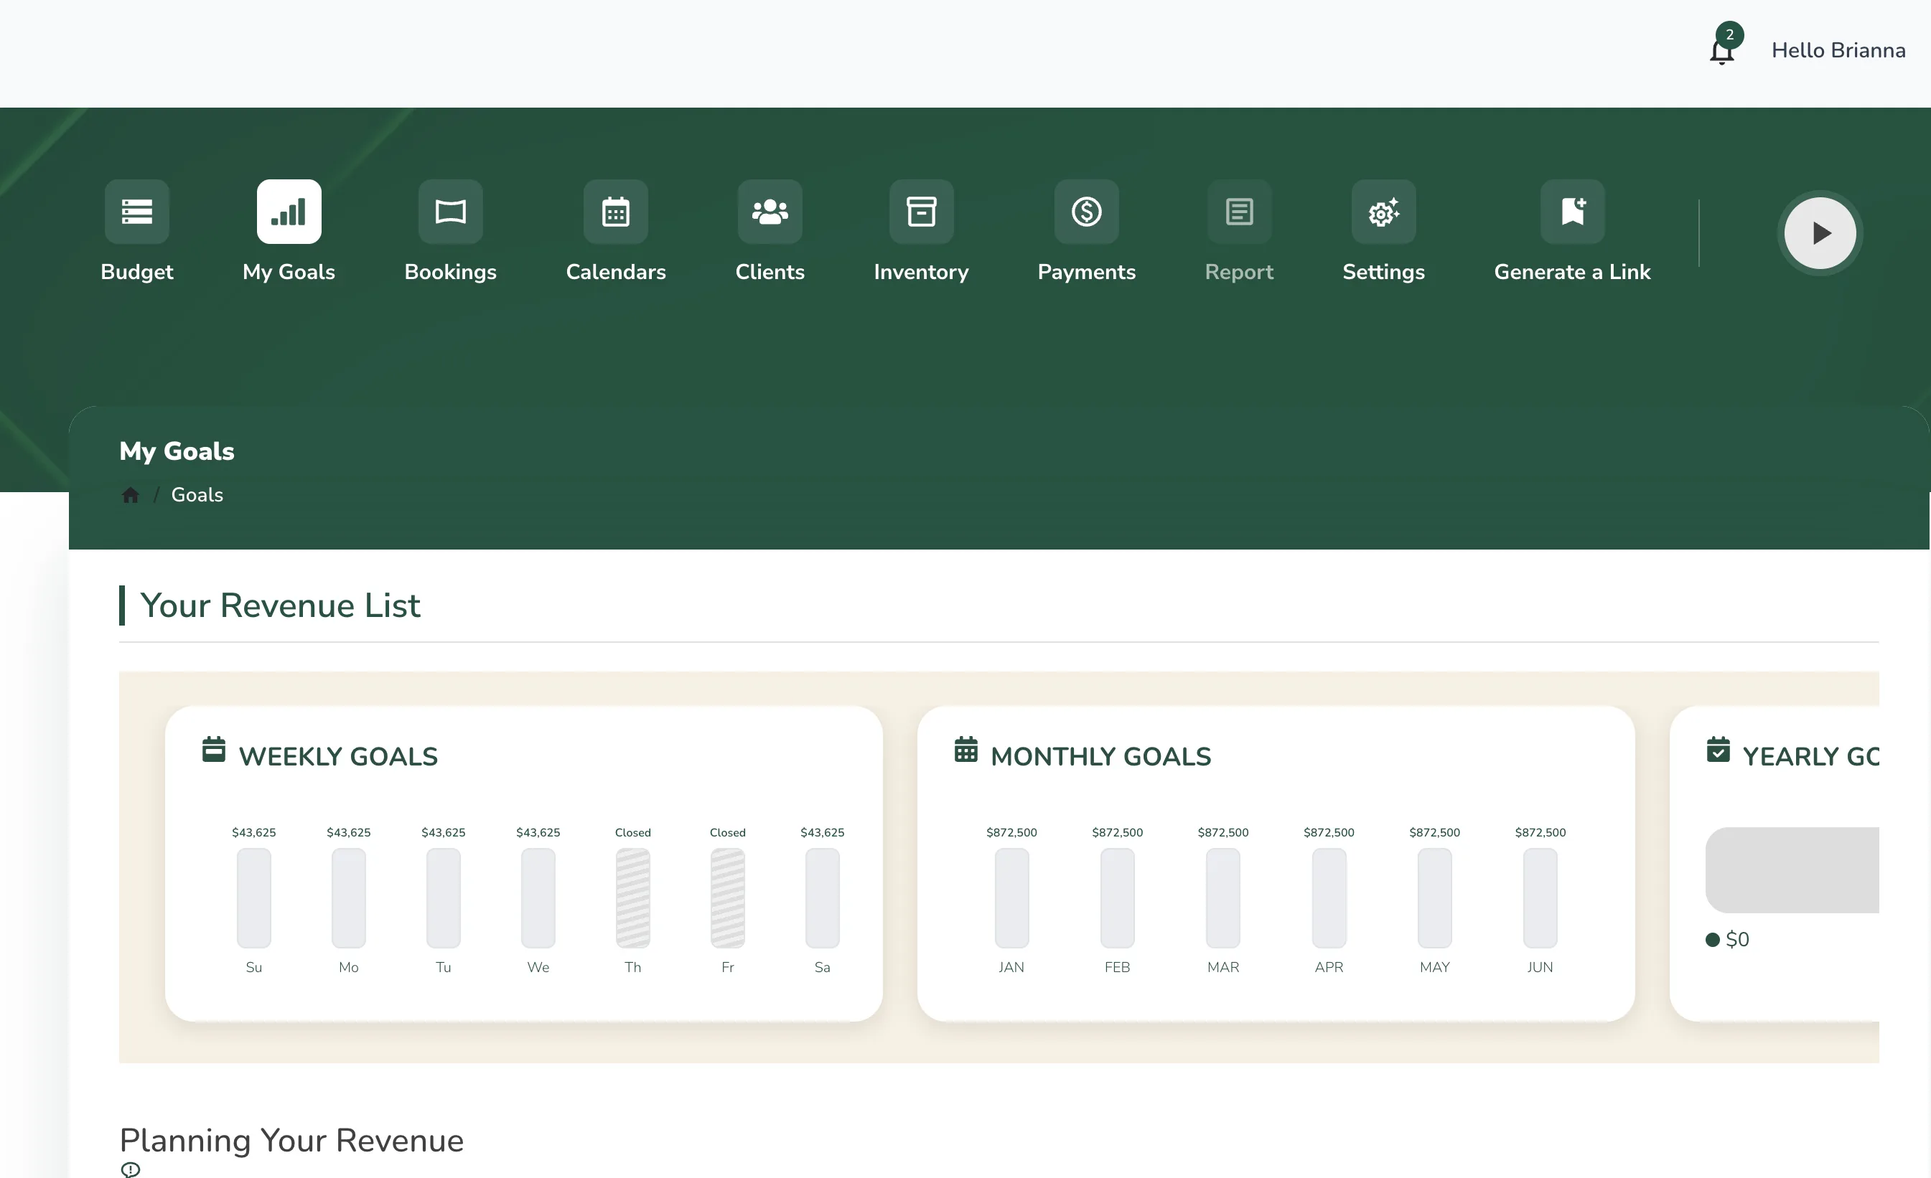Click the Goals breadcrumb link
The image size is (1931, 1178).
pyautogui.click(x=197, y=495)
